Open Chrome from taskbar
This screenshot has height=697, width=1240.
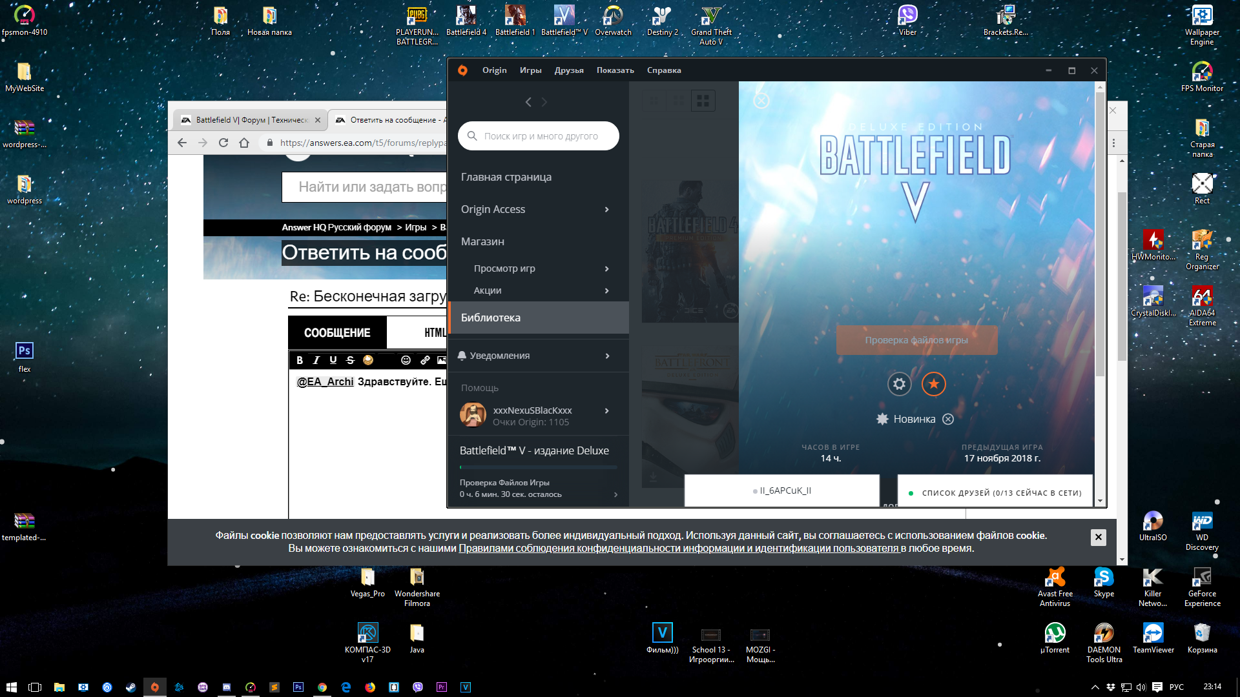pos(322,687)
